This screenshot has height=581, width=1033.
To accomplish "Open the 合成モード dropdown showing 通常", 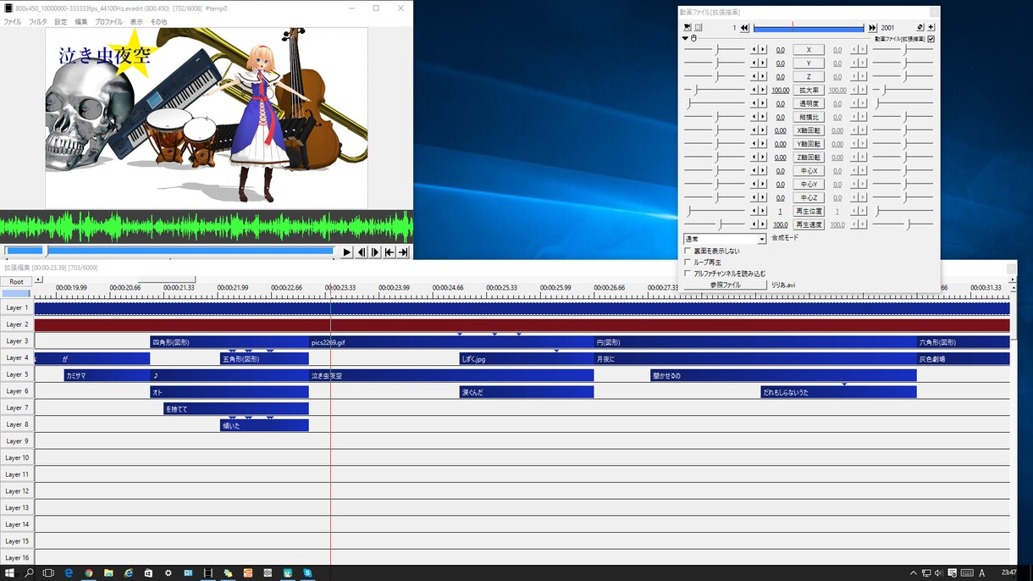I will (x=725, y=240).
